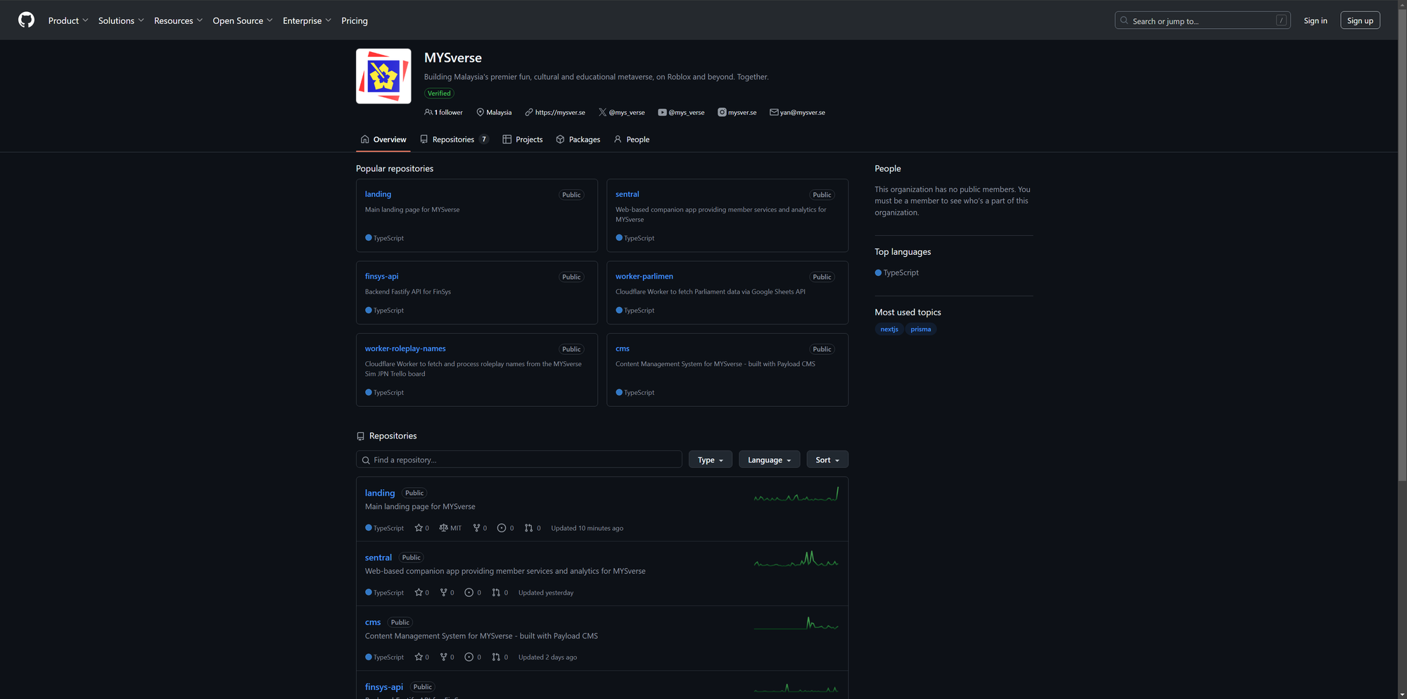Screen dimensions: 1407x699
Task: Switch to the Projects tab
Action: (523, 139)
